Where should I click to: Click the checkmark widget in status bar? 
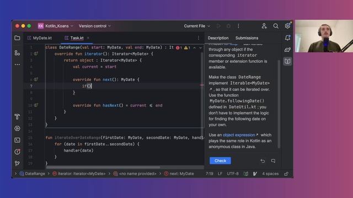[x=255, y=174]
